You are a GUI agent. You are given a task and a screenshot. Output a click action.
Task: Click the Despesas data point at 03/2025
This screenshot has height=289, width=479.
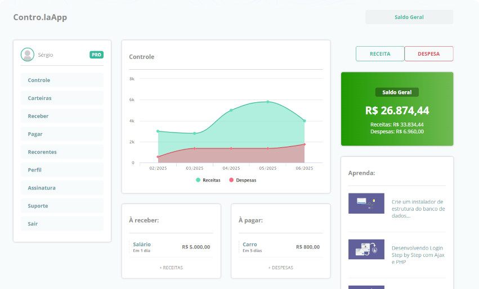coord(195,148)
